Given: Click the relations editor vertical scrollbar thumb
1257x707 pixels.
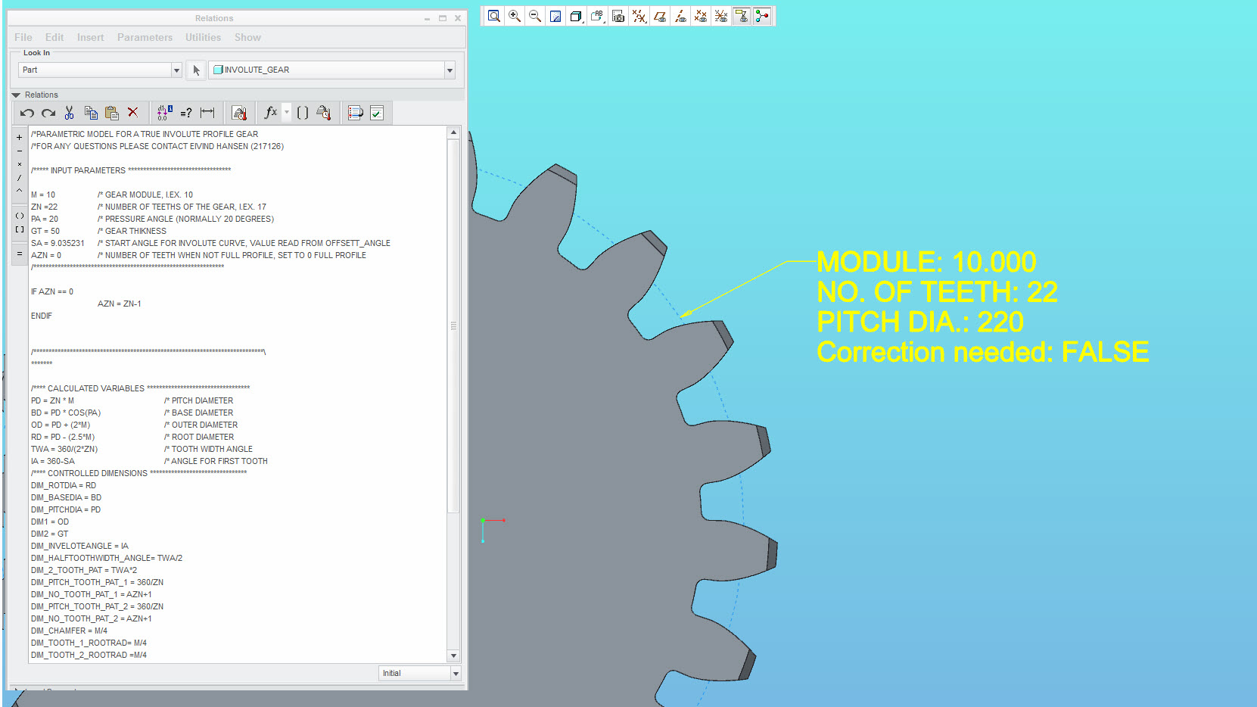Looking at the screenshot, I should click(x=453, y=326).
